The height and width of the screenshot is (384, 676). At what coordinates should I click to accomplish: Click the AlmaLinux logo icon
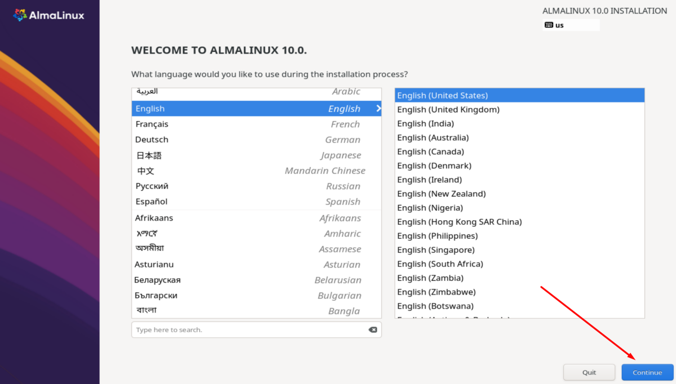pos(20,15)
